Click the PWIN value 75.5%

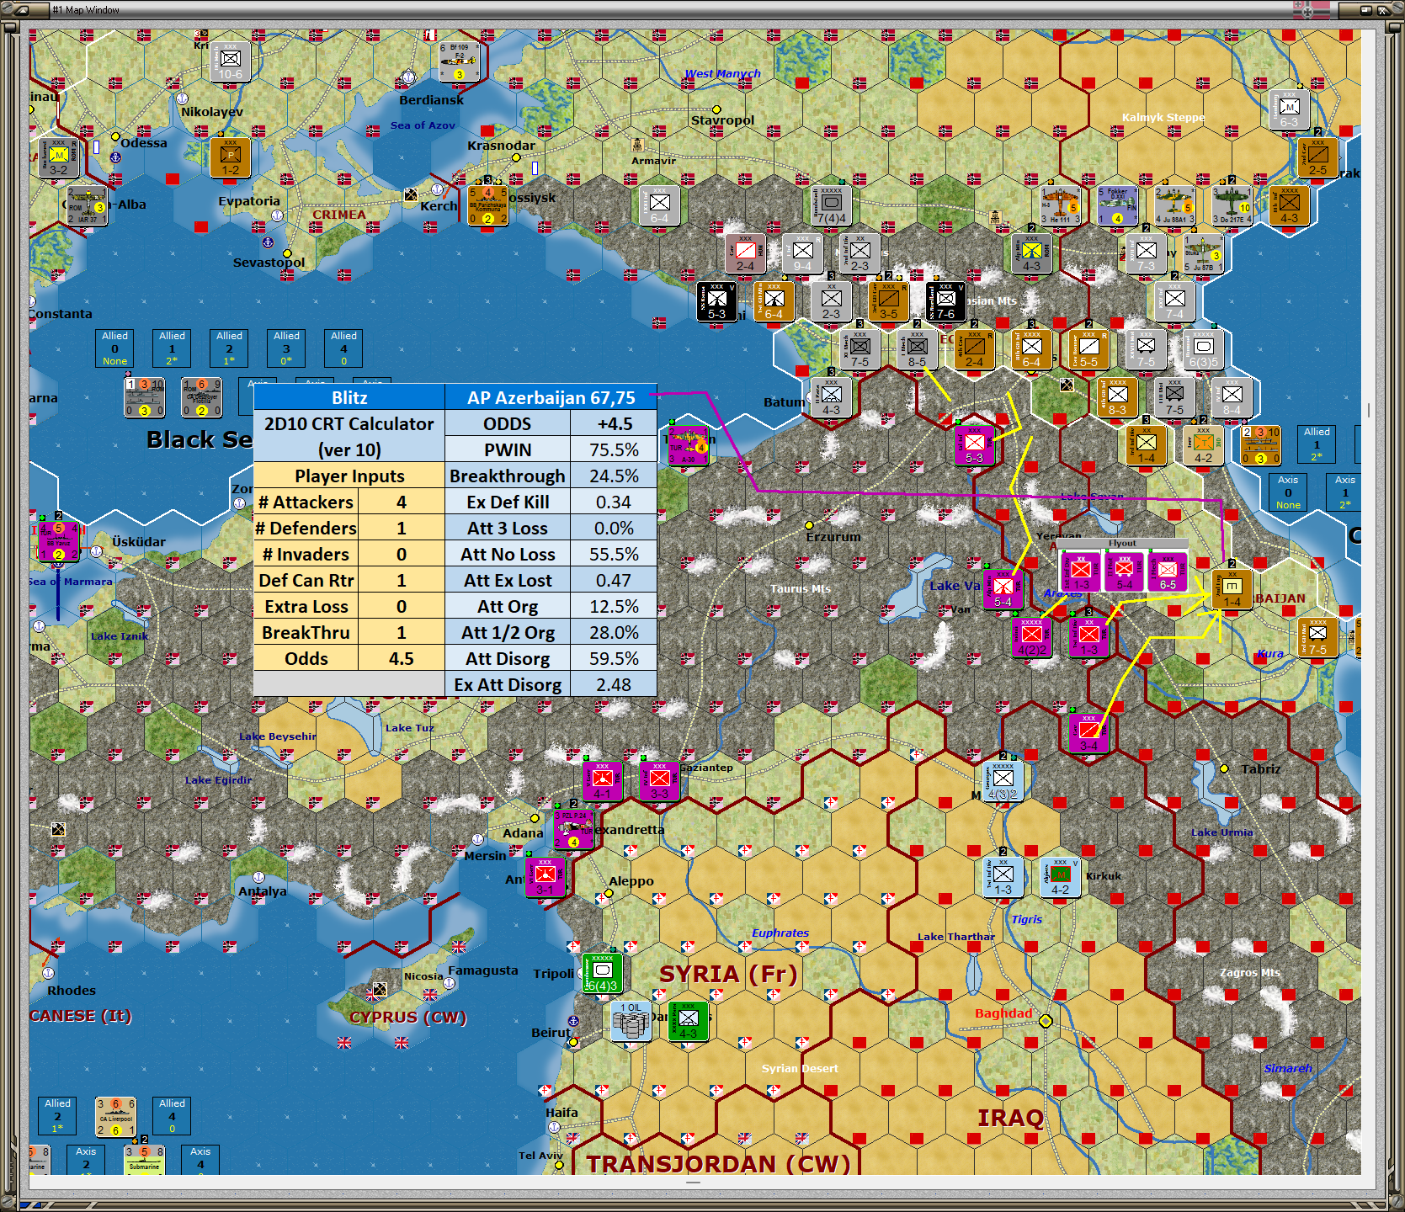(x=614, y=449)
